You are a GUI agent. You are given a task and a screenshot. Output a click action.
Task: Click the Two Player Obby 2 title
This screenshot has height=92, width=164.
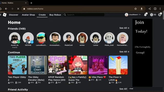click(x=17, y=78)
